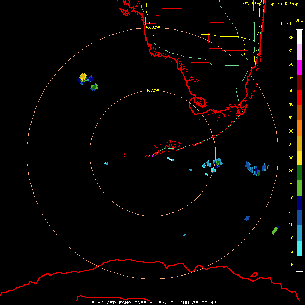Click the navy legend swatch near 18
Viewport: 305px width, 305px height.
pyautogui.click(x=299, y=203)
